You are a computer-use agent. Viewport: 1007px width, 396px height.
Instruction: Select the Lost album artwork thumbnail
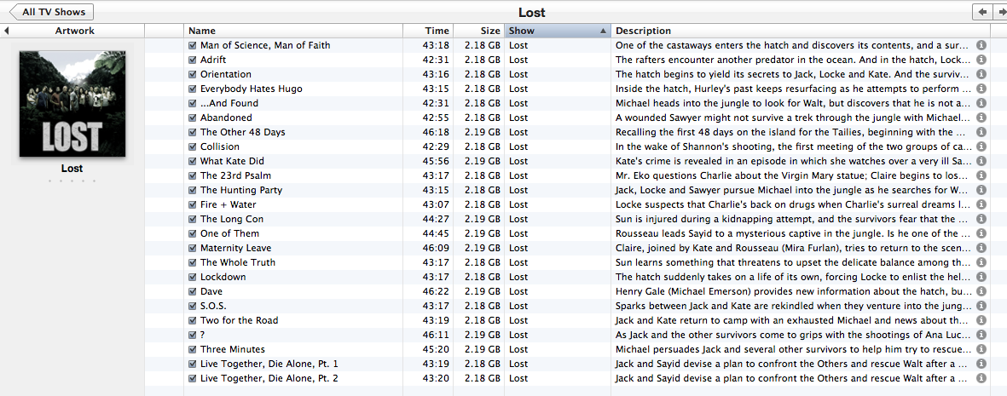[72, 104]
